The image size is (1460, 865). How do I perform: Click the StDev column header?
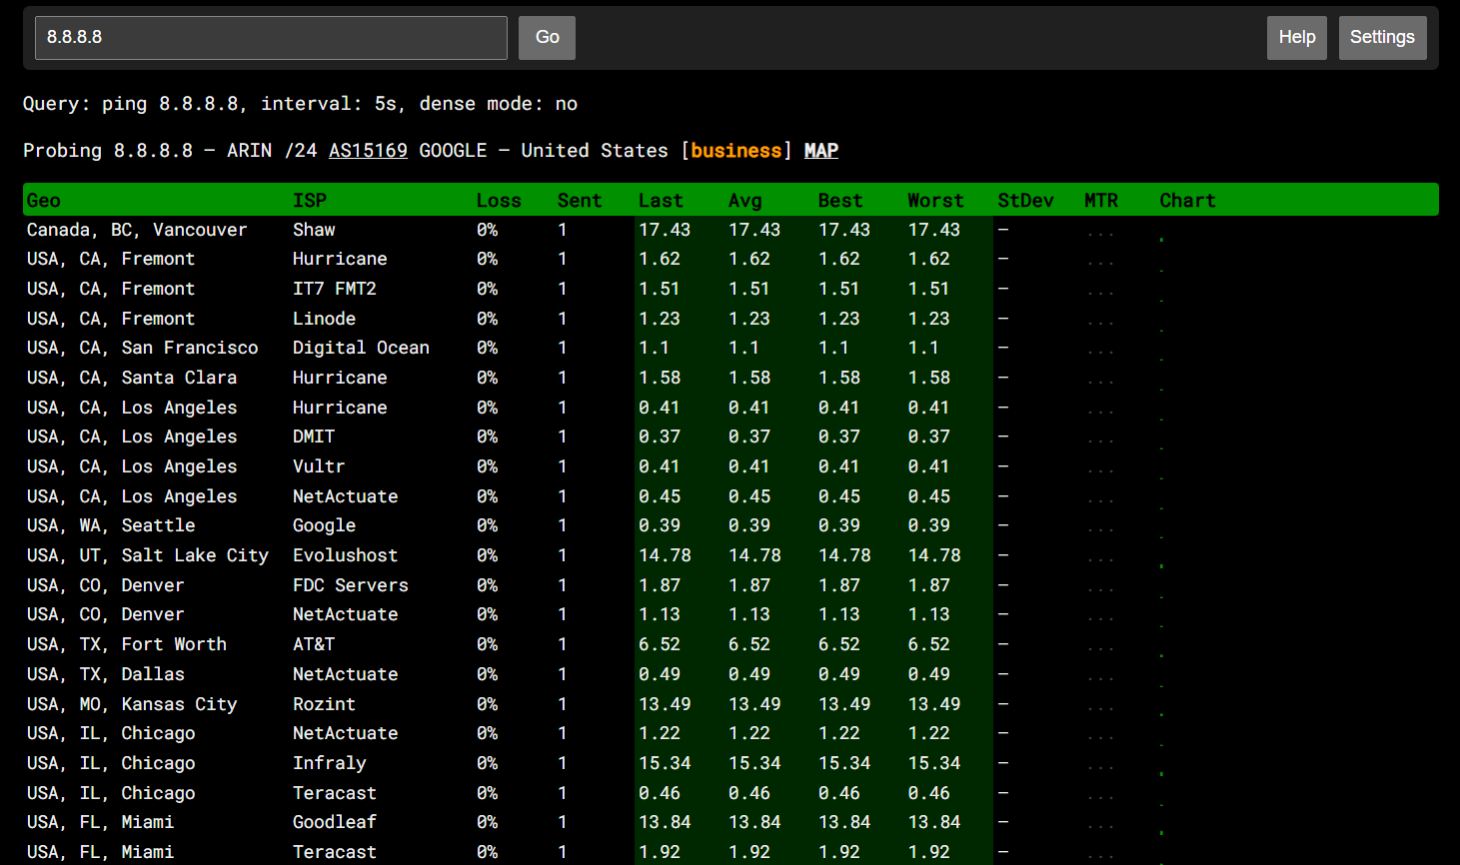tap(1025, 201)
